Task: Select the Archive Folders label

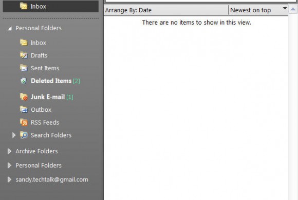Action: [36, 151]
